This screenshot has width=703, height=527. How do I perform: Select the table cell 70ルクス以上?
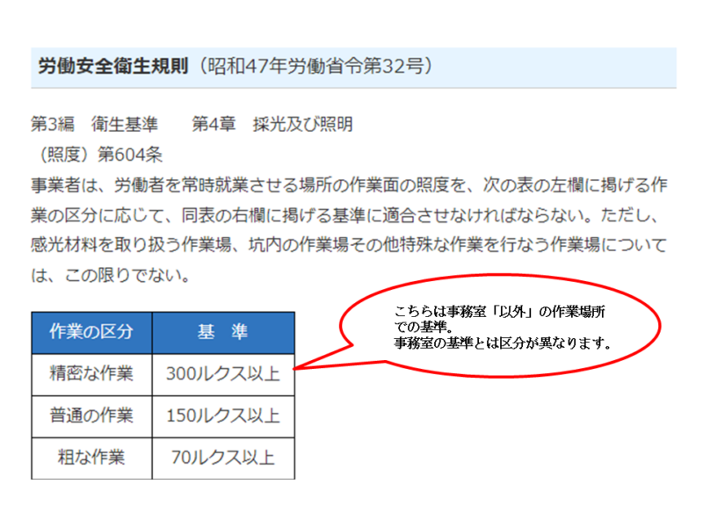(x=223, y=458)
